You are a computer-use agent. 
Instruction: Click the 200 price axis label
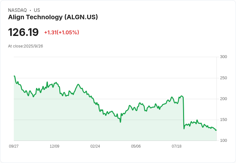pos(223,99)
